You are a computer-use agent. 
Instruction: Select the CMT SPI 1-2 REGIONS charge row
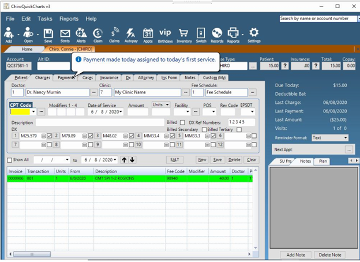[130, 178]
